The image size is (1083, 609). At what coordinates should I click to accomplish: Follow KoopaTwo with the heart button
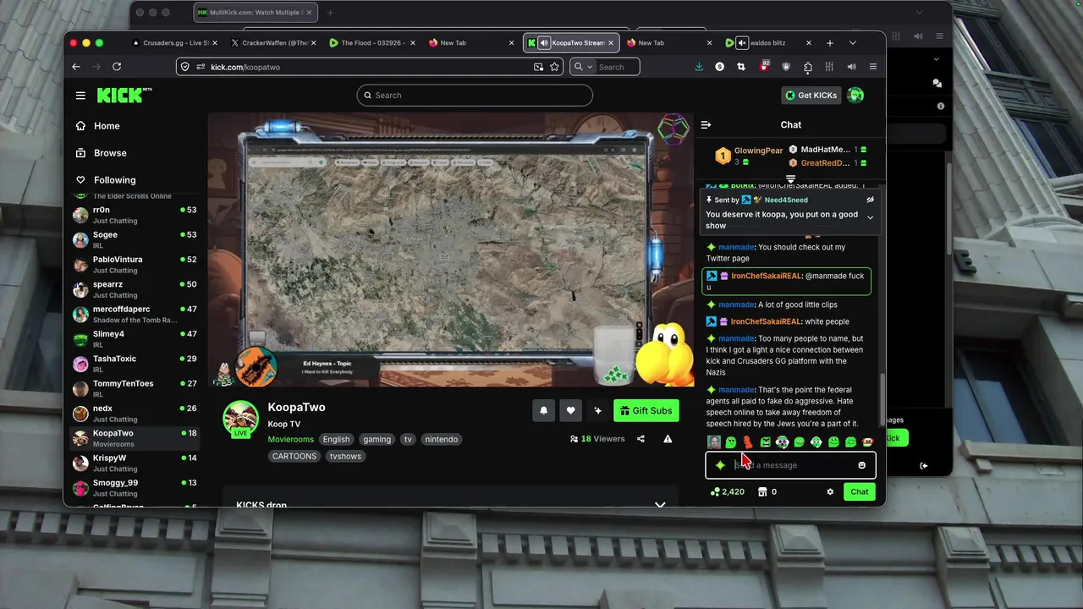(x=571, y=411)
